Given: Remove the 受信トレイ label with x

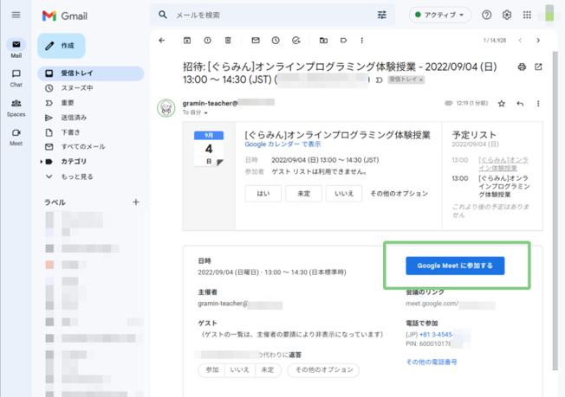Looking at the screenshot, I should (421, 80).
